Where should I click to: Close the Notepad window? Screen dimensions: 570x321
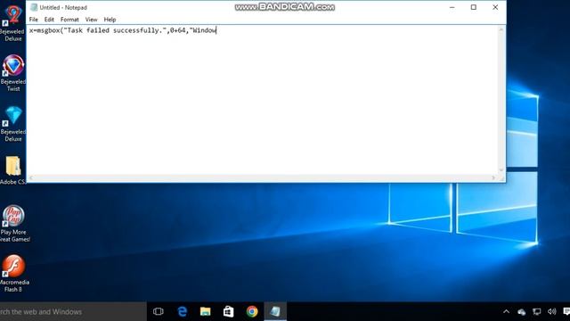click(x=495, y=7)
